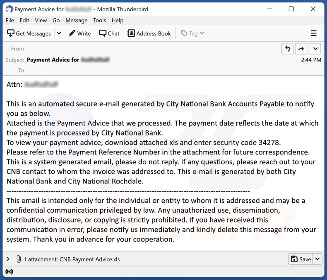
Task: Click the From field label
Action: [17, 49]
